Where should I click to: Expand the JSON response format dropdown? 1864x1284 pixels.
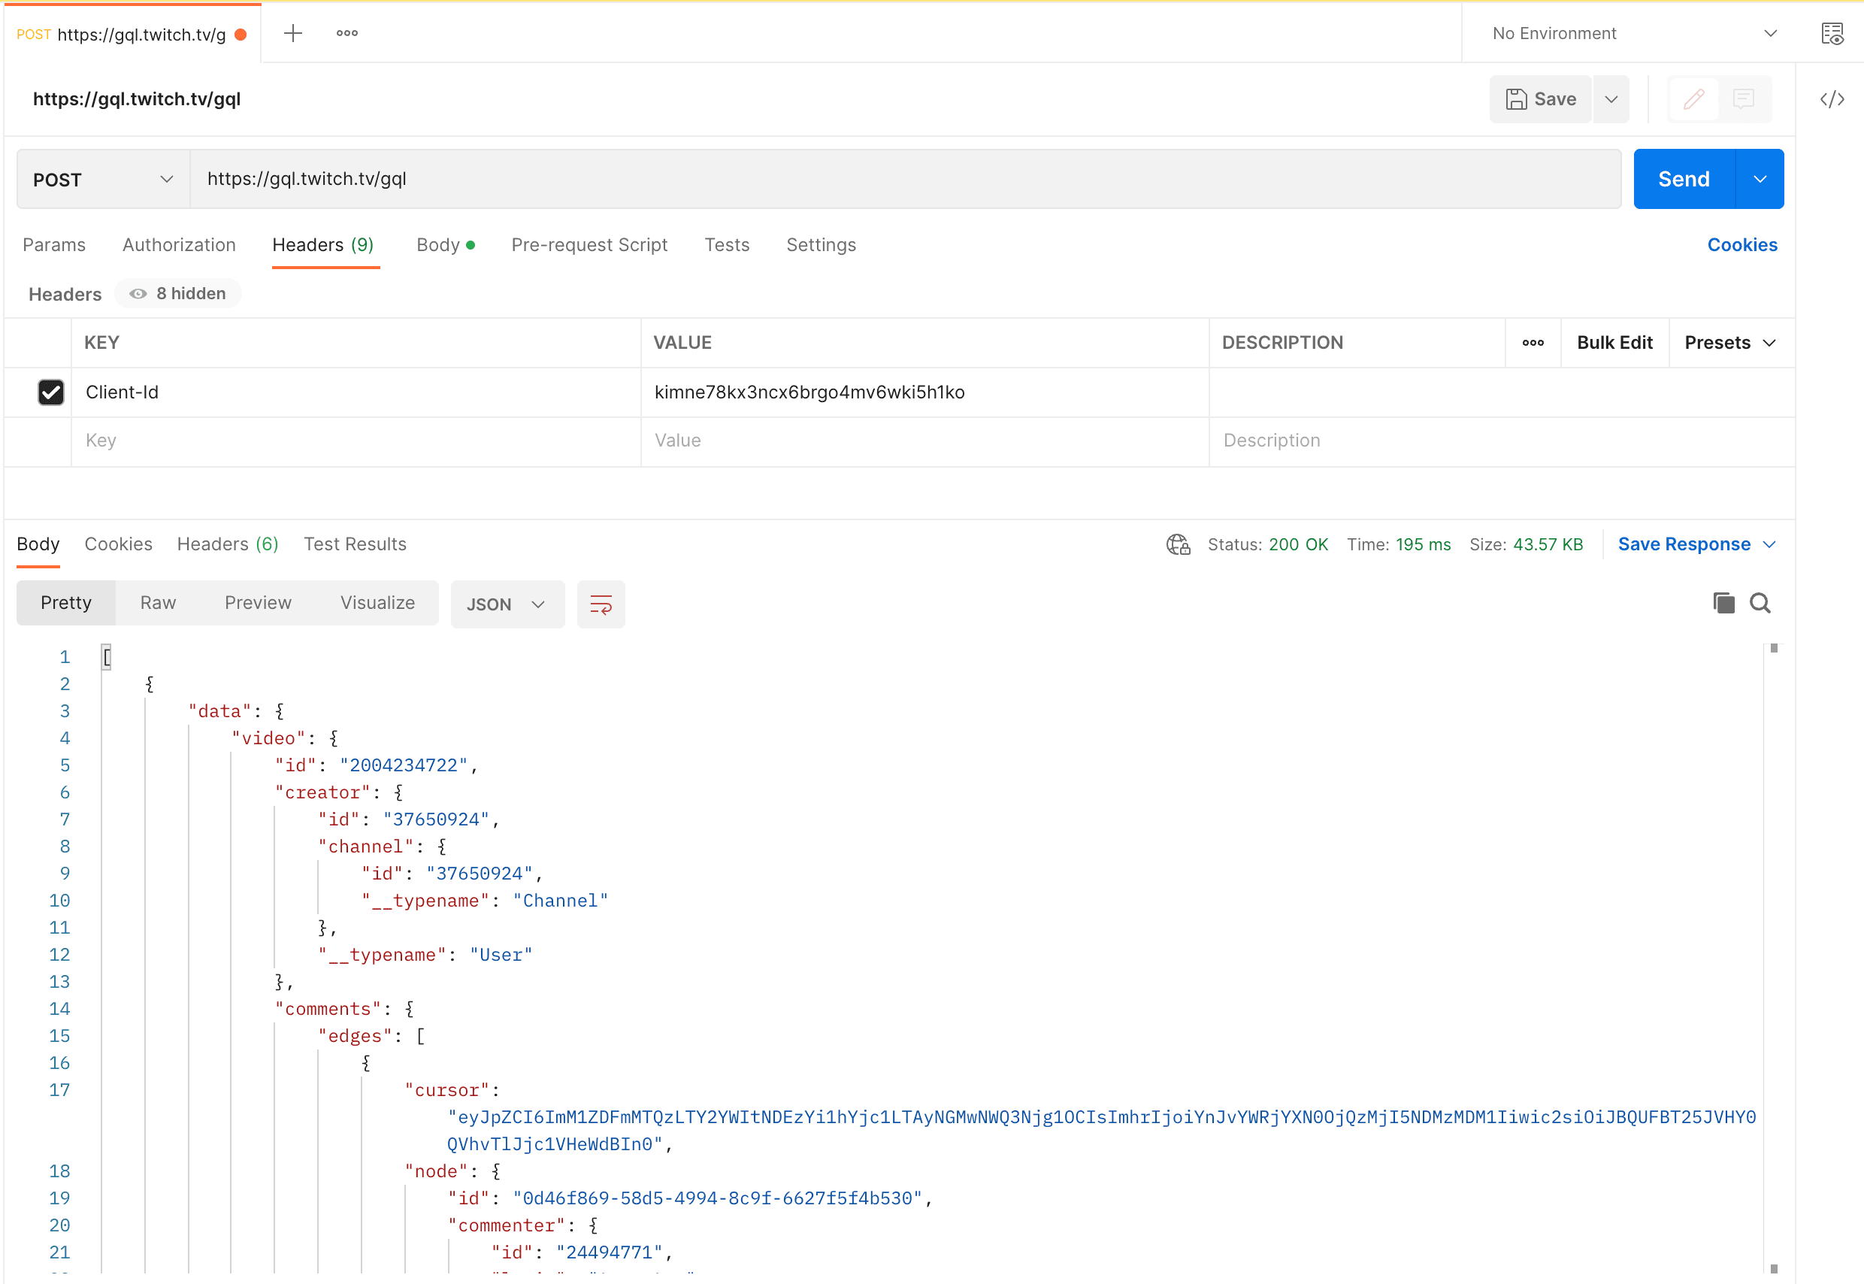[507, 604]
